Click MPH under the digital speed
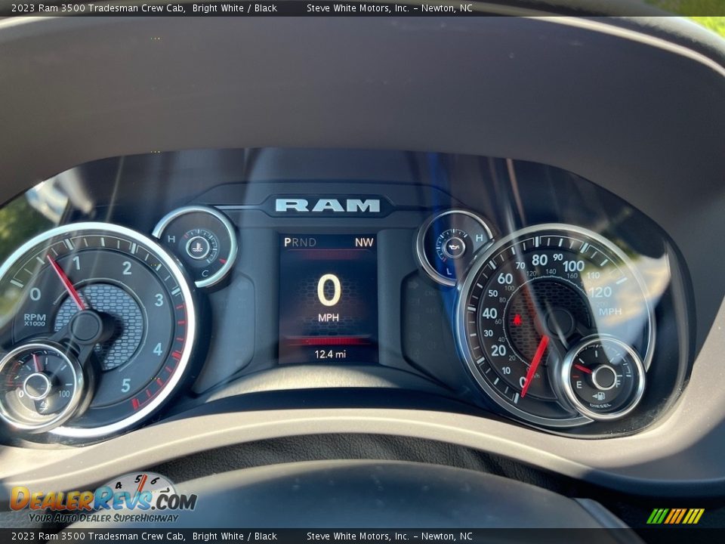The width and height of the screenshot is (725, 544). pyautogui.click(x=329, y=318)
